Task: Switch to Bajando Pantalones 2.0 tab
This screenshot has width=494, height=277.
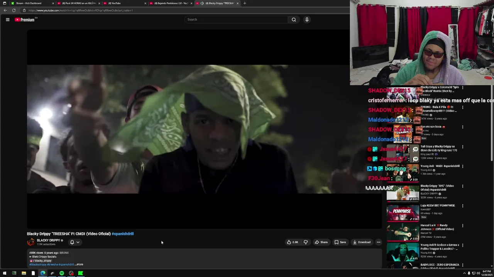Action: (x=171, y=3)
